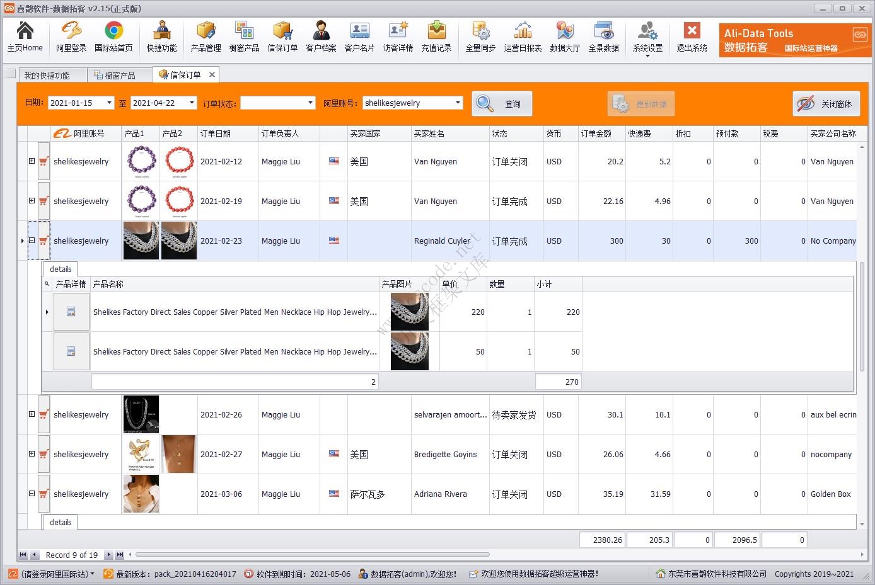Click 退出系统 red X icon
875x585 pixels.
pos(692,37)
